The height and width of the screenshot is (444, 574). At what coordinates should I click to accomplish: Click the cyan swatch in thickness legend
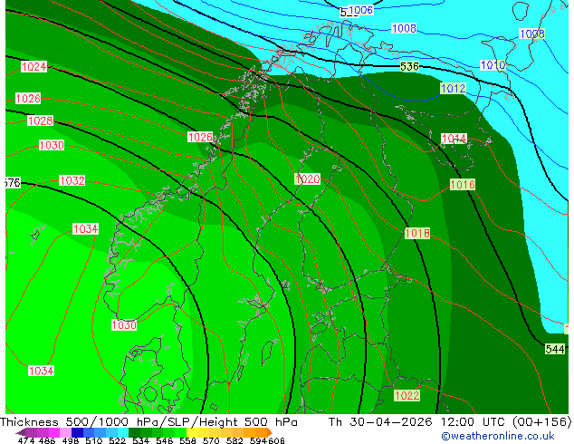click(123, 432)
